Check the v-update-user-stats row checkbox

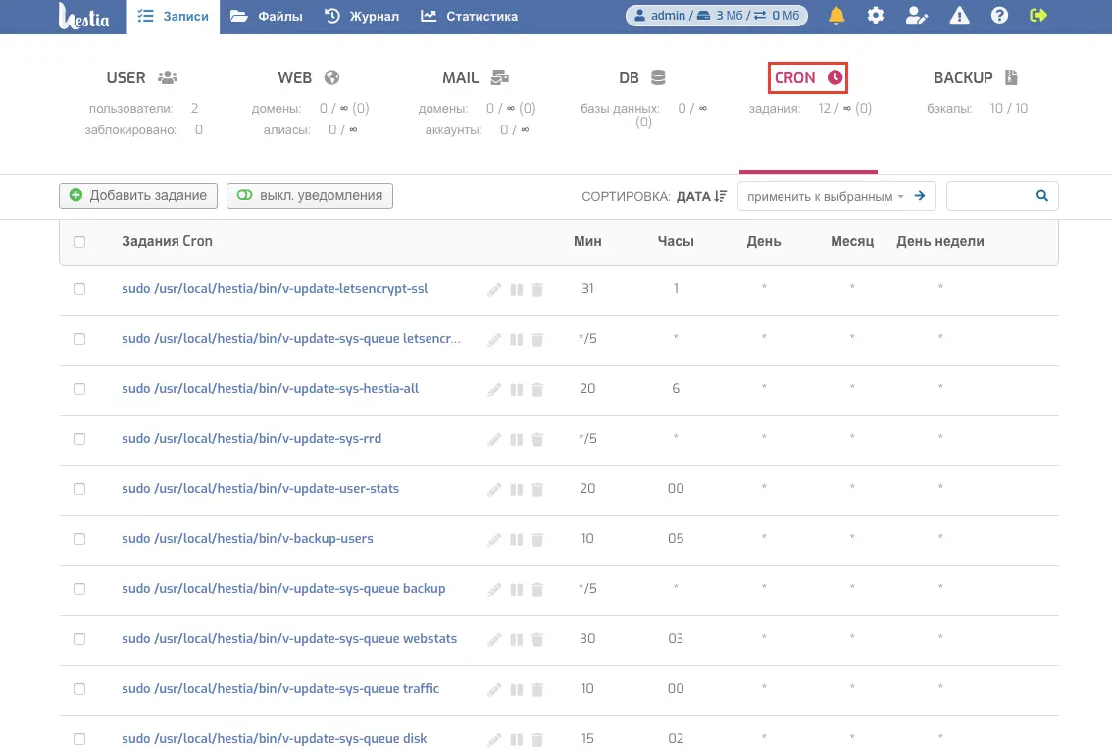click(x=79, y=489)
